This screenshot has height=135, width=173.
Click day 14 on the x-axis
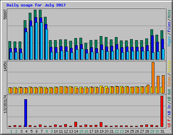pyautogui.click(x=76, y=131)
